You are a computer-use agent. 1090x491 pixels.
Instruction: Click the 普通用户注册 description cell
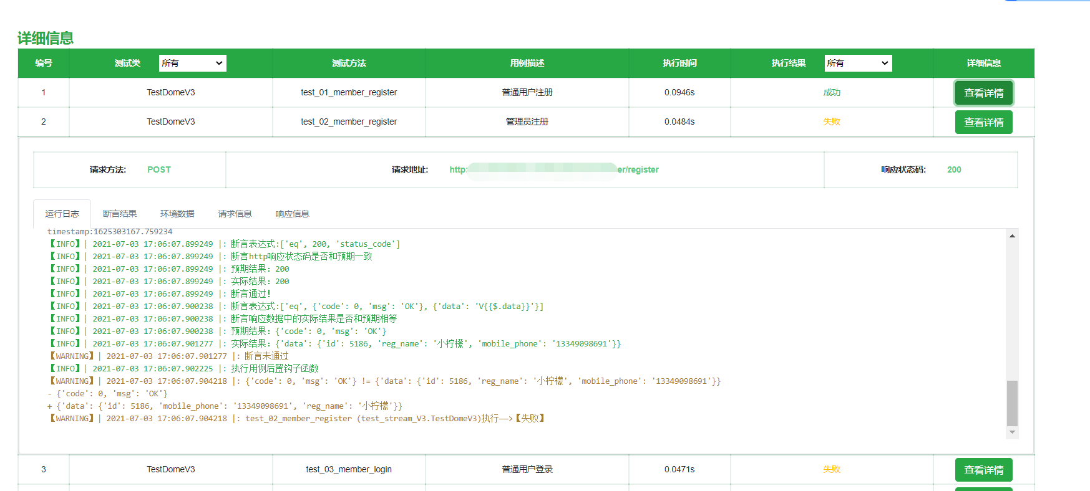point(527,92)
